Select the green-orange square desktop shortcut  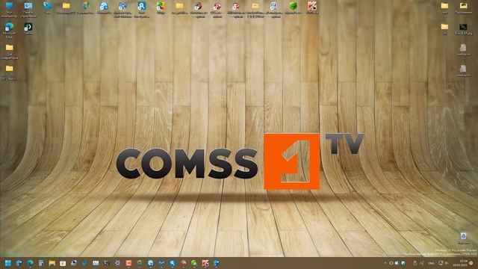(x=161, y=6)
